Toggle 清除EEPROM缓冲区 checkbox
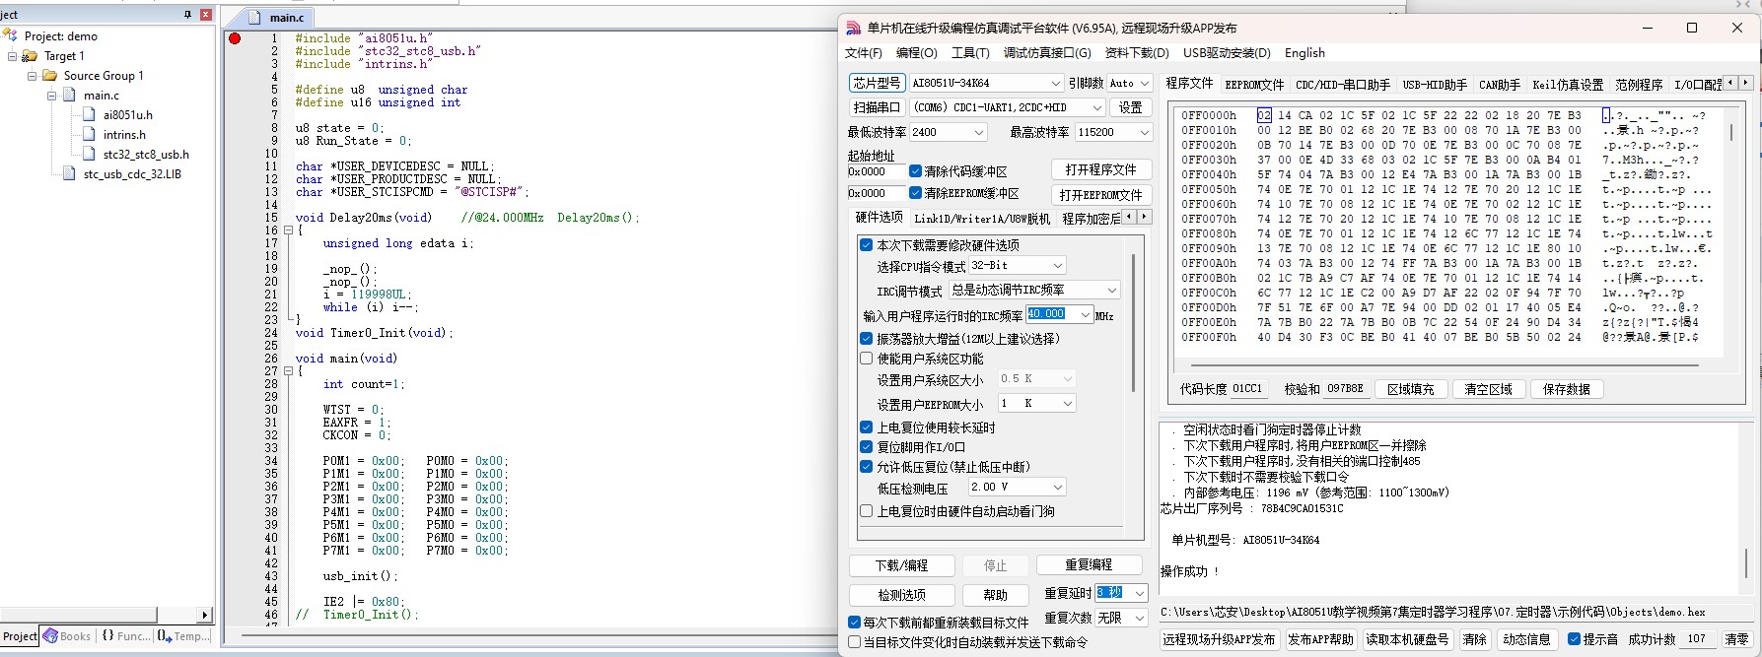Viewport: 1762px width, 657px height. coord(915,193)
